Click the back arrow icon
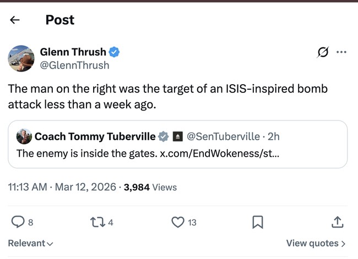 (15, 20)
